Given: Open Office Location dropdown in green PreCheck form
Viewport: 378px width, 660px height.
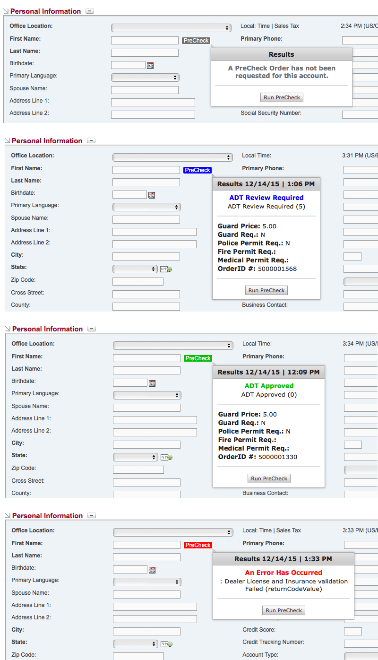Looking at the screenshot, I should click(173, 346).
